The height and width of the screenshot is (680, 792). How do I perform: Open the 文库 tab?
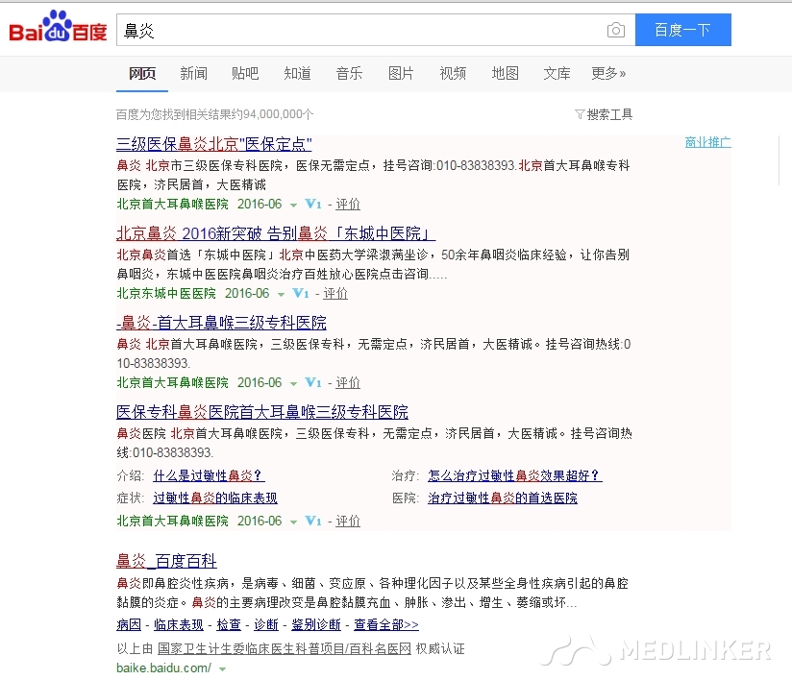click(557, 74)
